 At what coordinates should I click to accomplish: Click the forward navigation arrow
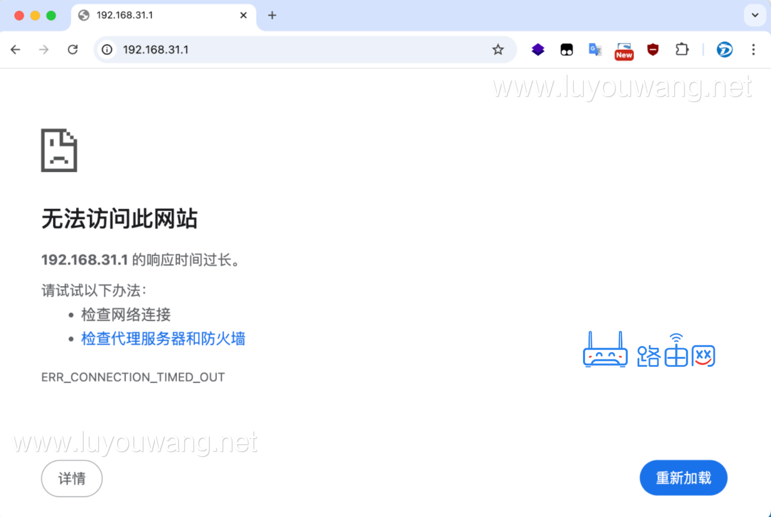click(x=44, y=49)
